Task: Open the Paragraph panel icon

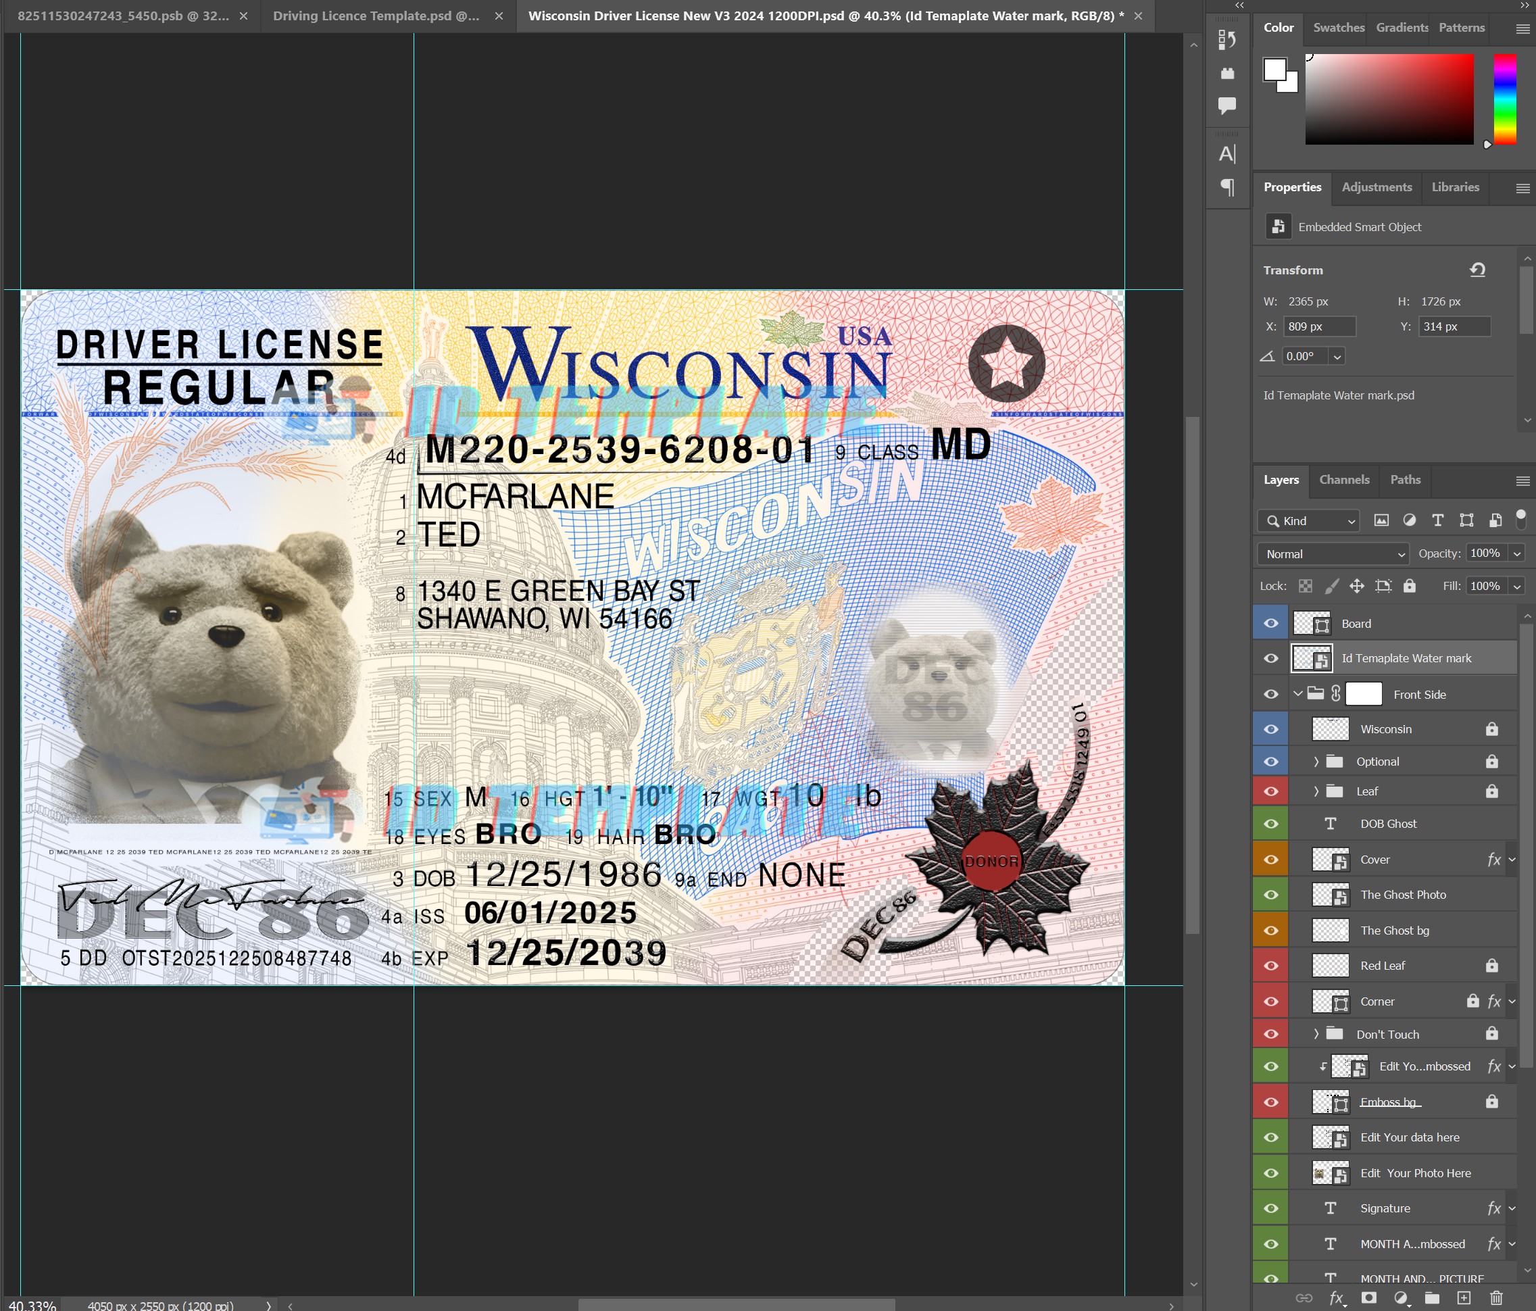Action: (1227, 188)
